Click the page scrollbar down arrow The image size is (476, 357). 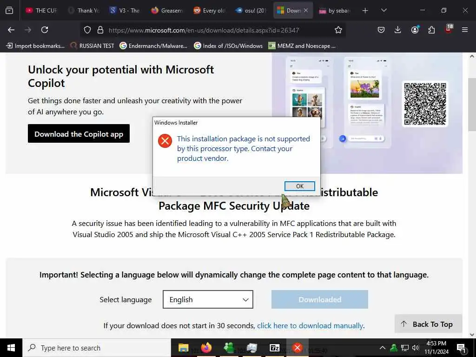[x=472, y=335]
